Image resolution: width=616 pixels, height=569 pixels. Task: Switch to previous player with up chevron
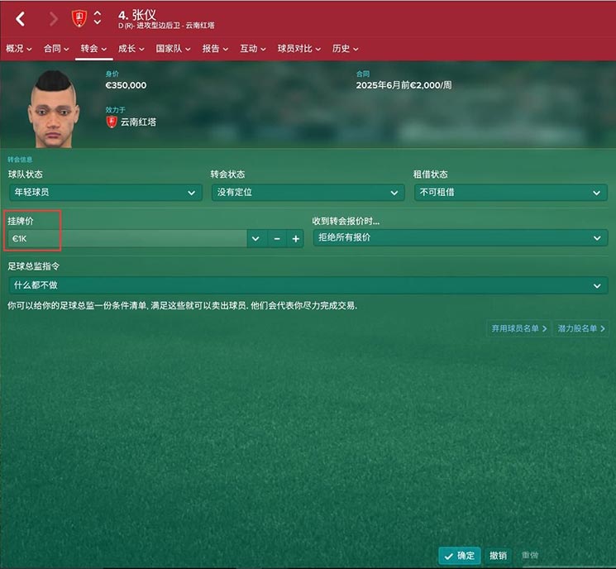[98, 13]
